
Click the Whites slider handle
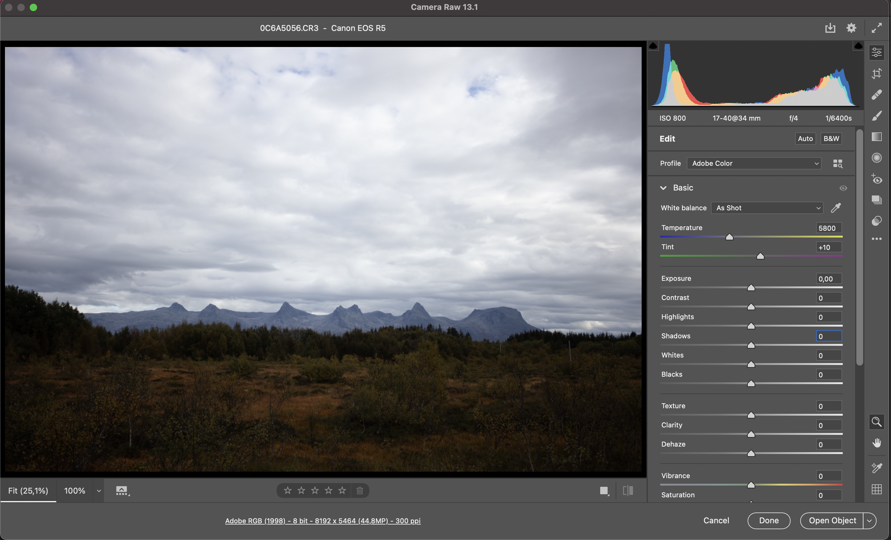point(751,364)
